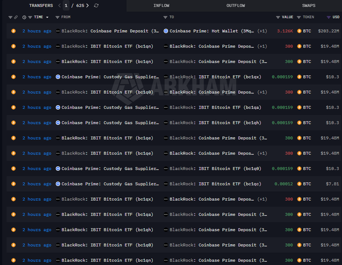Viewport: 342px width, 265px height.
Task: Click the BlackRock logo beside IBIT (bc1qa) sender
Action: [58, 214]
